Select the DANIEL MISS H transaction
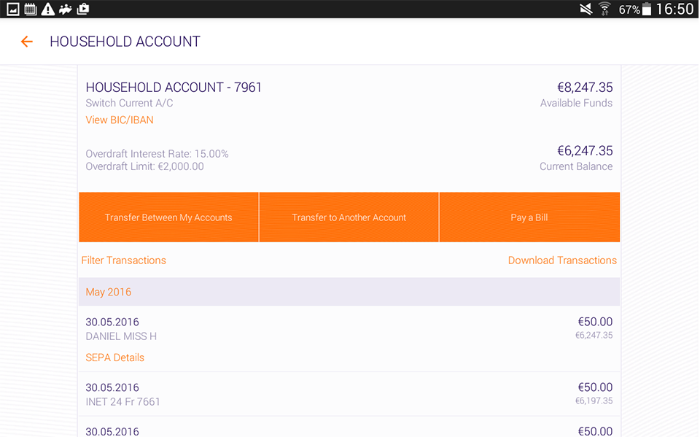 pos(349,339)
